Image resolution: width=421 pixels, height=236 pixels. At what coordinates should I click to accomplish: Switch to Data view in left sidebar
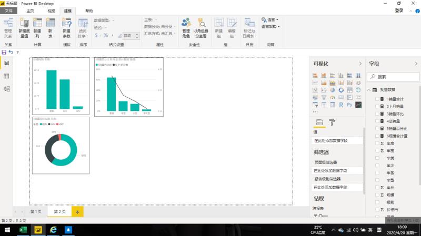point(7,76)
